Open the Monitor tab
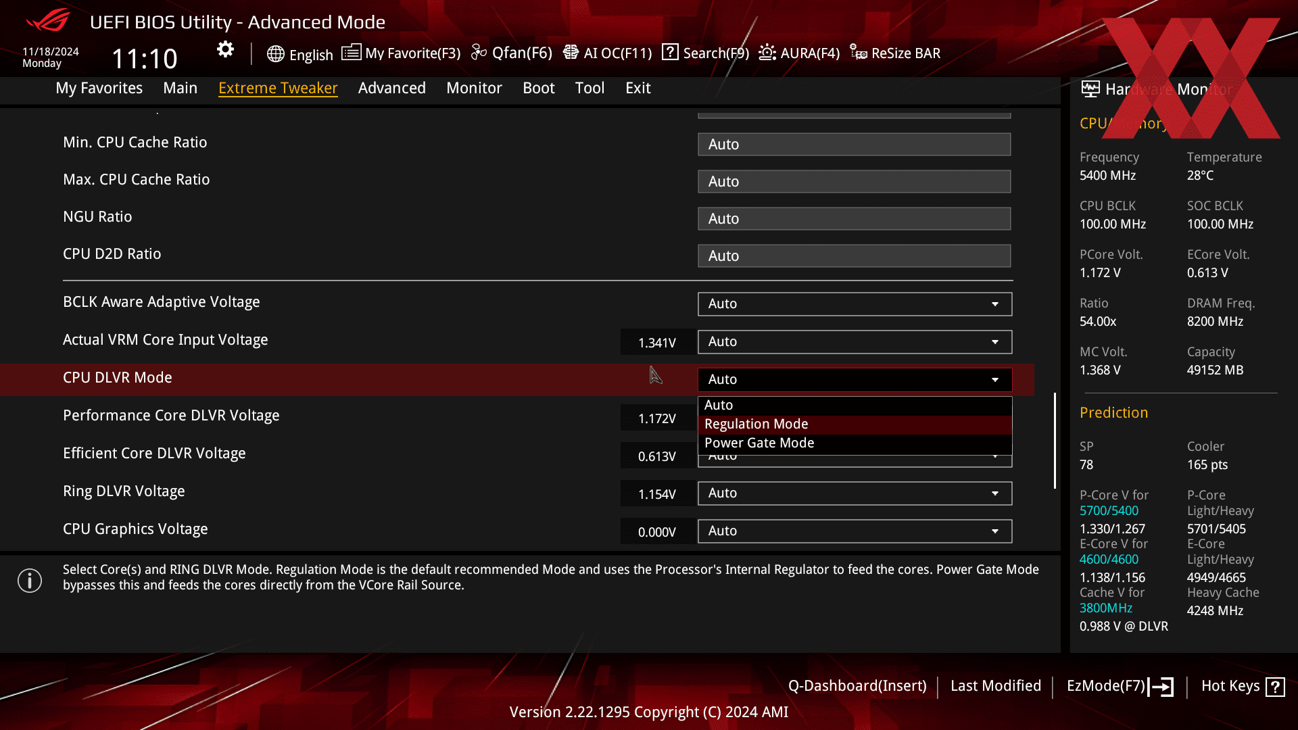The height and width of the screenshot is (730, 1298). tap(474, 88)
